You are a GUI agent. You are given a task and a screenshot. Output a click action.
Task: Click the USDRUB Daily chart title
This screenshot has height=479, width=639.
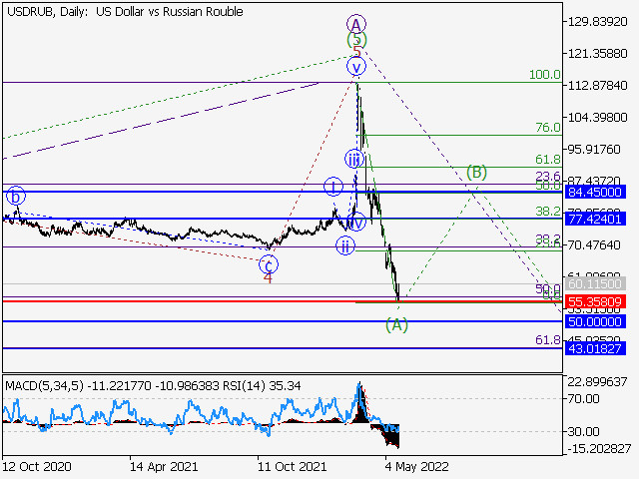pyautogui.click(x=125, y=12)
